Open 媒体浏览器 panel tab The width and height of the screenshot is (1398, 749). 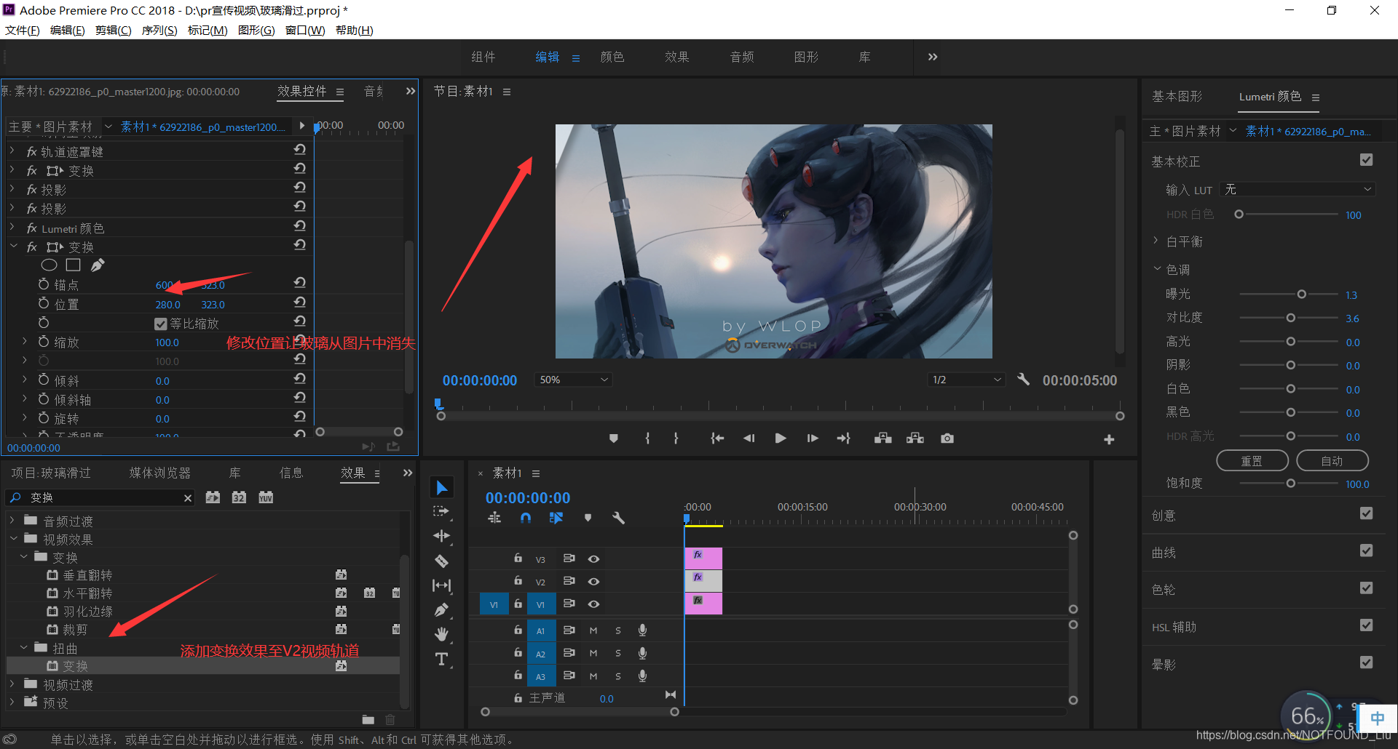160,473
